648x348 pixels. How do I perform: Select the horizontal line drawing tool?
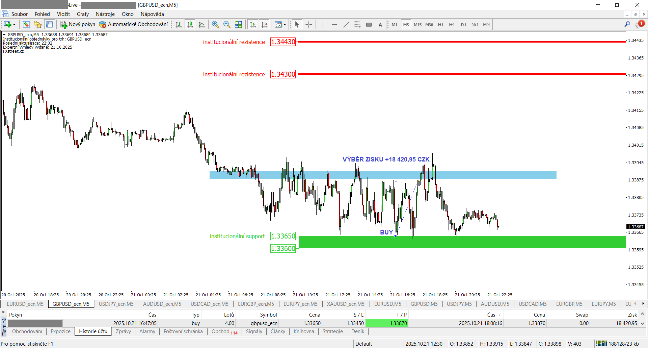pos(334,24)
